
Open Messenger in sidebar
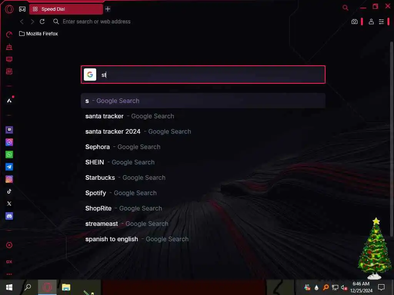[9, 142]
